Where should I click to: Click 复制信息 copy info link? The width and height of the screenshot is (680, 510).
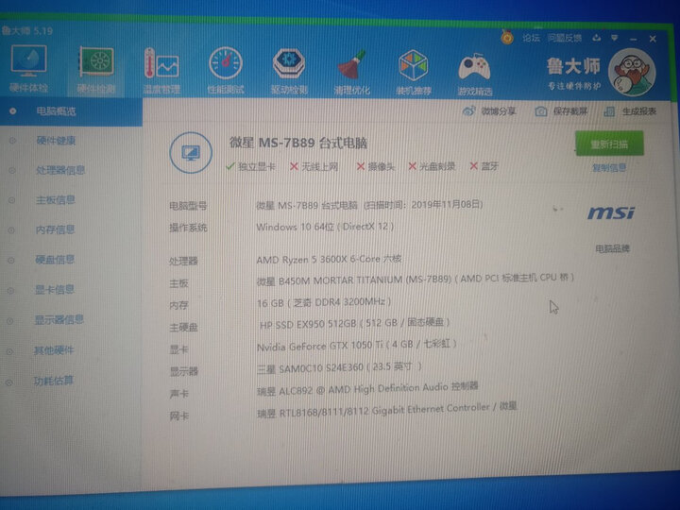pyautogui.click(x=609, y=168)
